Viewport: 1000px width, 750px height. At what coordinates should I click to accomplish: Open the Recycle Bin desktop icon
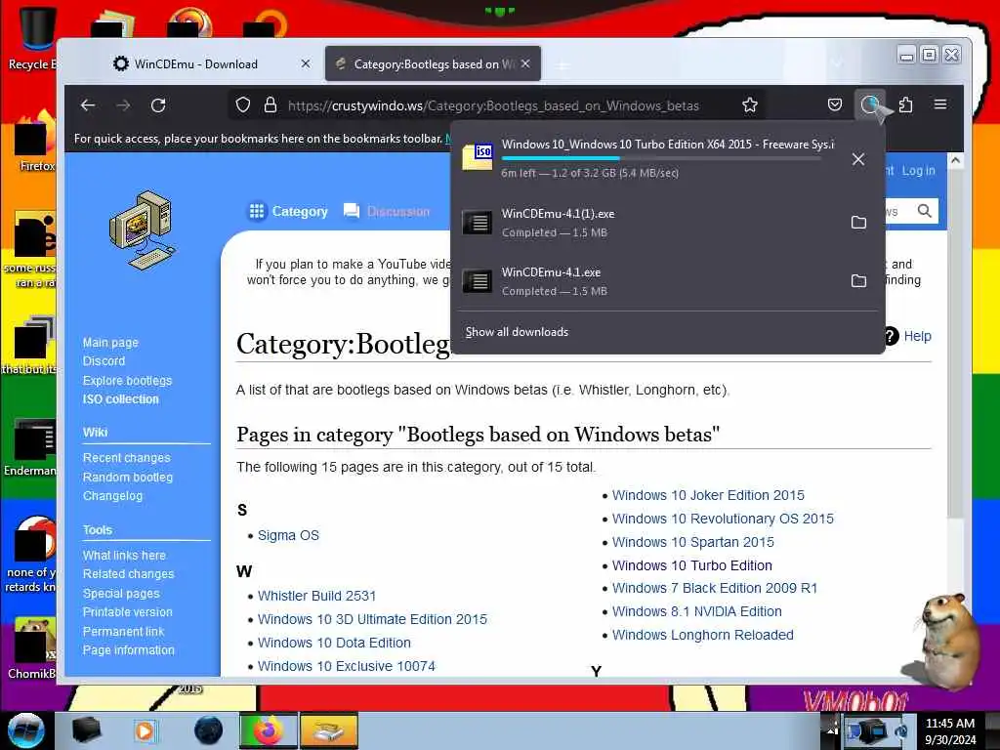(33, 38)
